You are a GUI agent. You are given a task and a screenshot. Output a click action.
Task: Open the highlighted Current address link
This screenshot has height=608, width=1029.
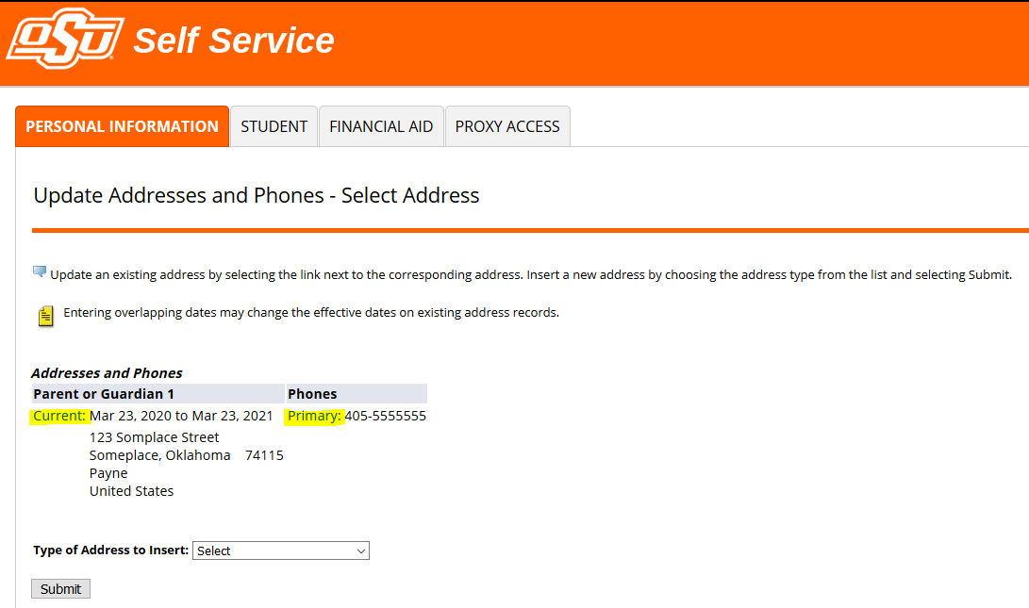pyautogui.click(x=60, y=416)
